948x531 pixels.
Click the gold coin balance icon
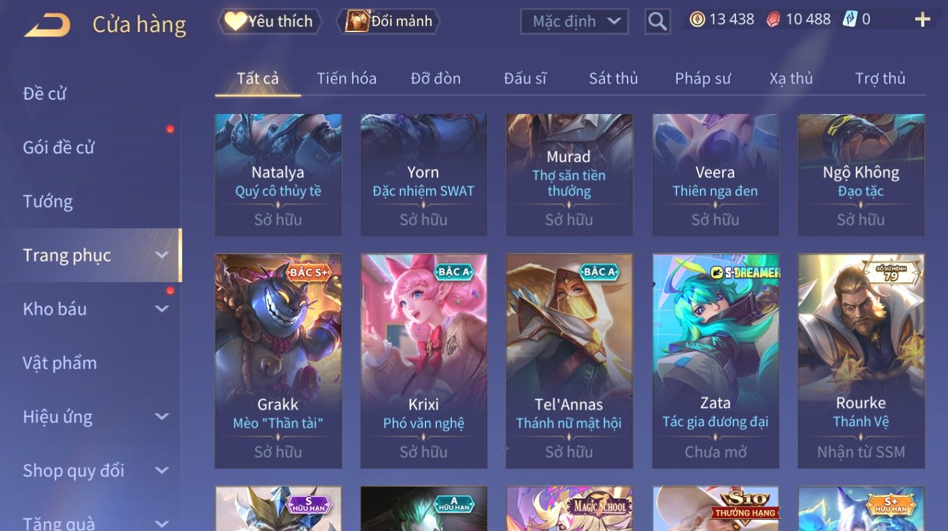[697, 20]
